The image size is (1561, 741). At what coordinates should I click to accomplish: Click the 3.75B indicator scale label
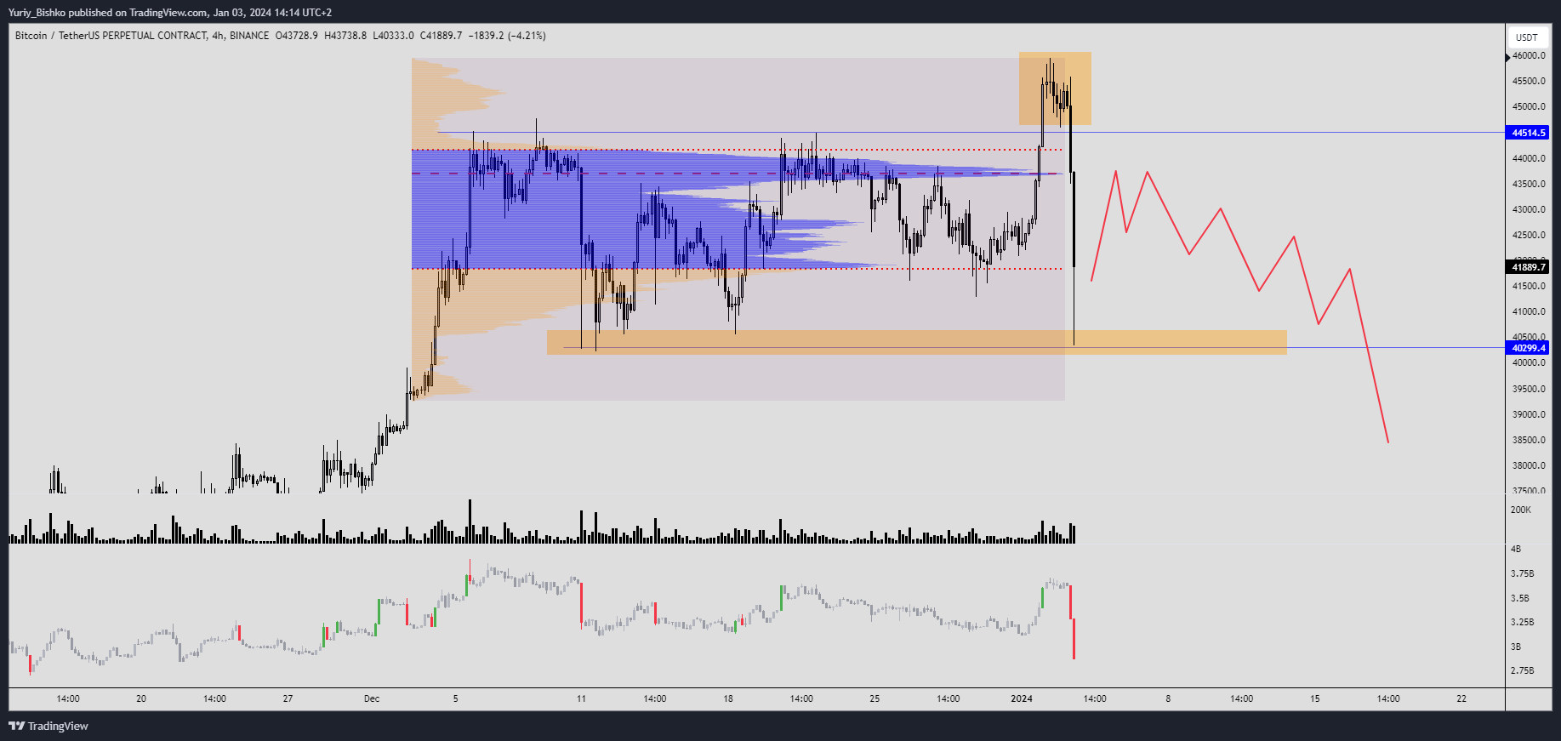pyautogui.click(x=1522, y=574)
